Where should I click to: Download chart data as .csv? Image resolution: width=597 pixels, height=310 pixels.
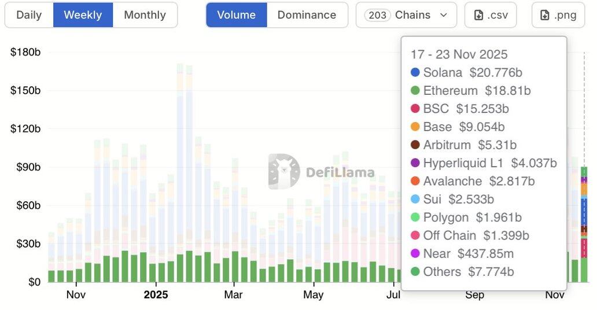tap(491, 15)
